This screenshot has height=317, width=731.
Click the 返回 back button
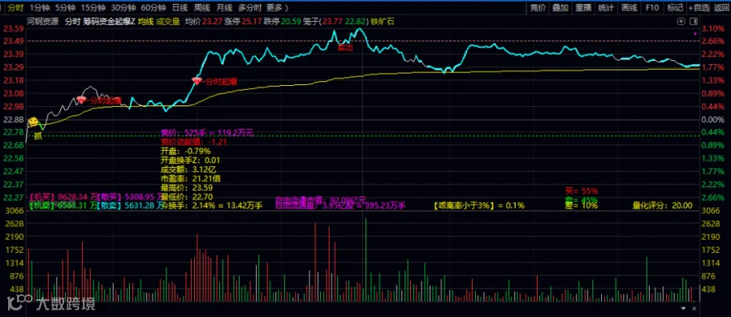(720, 7)
